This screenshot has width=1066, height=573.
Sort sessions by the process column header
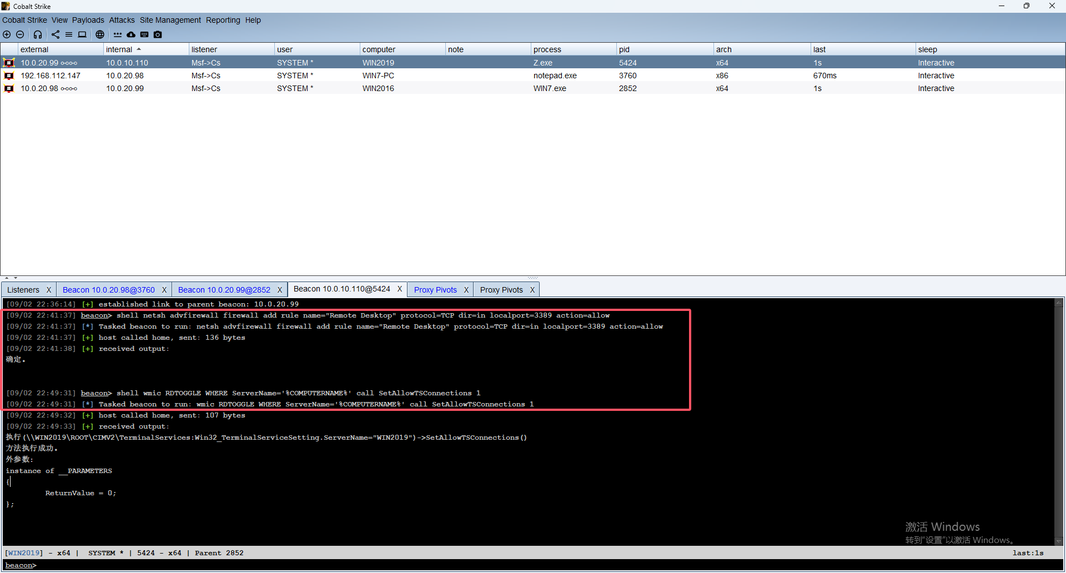pyautogui.click(x=574, y=49)
